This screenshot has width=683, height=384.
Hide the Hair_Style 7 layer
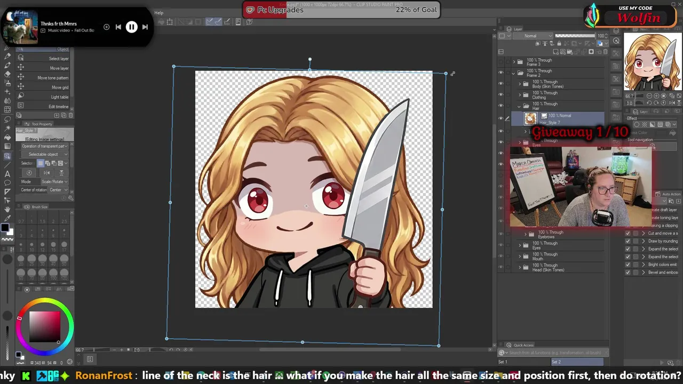click(501, 118)
